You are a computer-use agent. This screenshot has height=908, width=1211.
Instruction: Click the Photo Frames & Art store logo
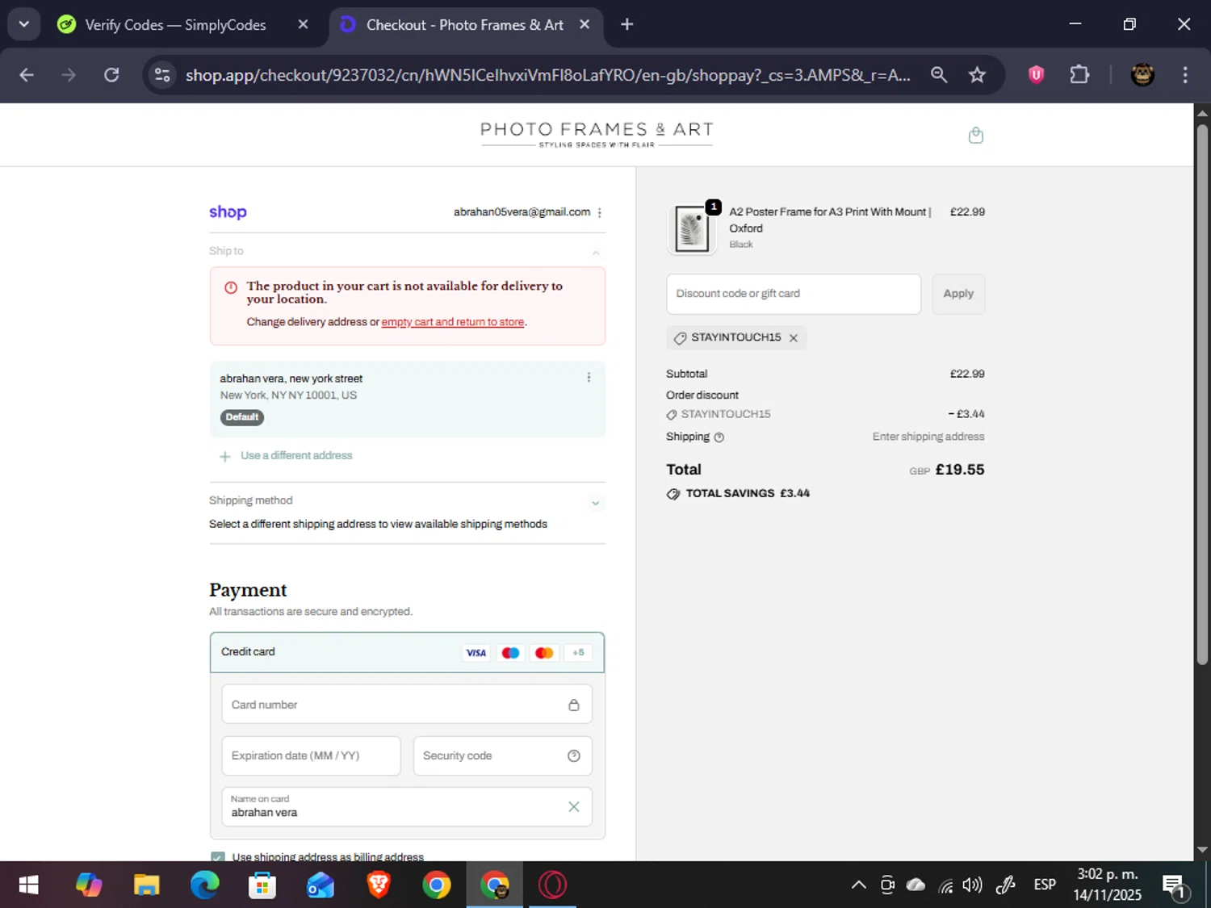coord(597,134)
